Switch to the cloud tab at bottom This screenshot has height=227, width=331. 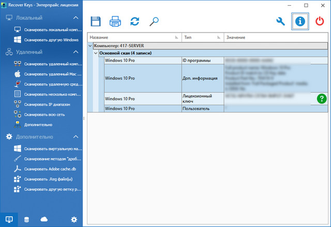44,220
